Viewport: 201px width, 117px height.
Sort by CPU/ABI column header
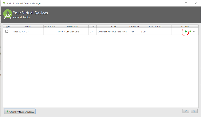point(134,26)
